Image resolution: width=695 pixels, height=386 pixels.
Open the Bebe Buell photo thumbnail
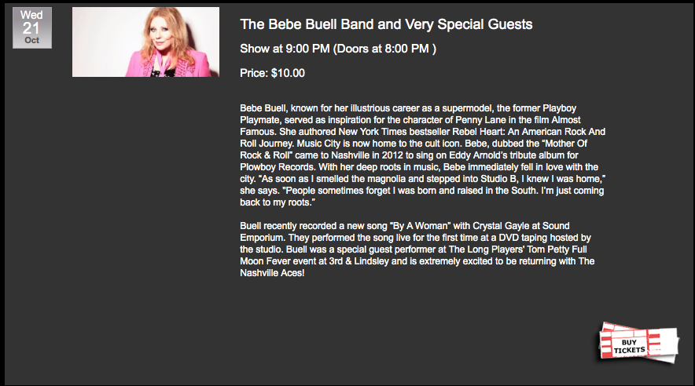pyautogui.click(x=145, y=42)
